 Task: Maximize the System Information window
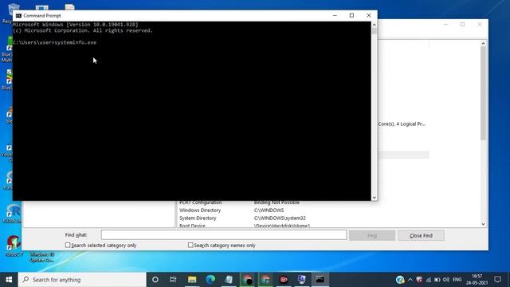coord(462,25)
